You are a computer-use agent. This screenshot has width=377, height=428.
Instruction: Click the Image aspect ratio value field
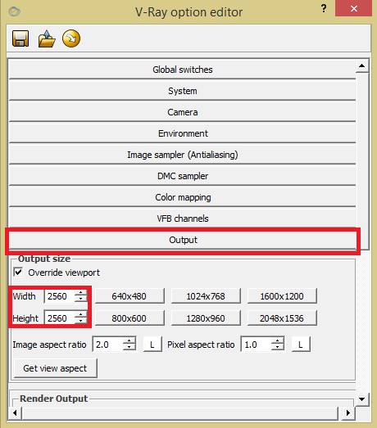tap(108, 345)
